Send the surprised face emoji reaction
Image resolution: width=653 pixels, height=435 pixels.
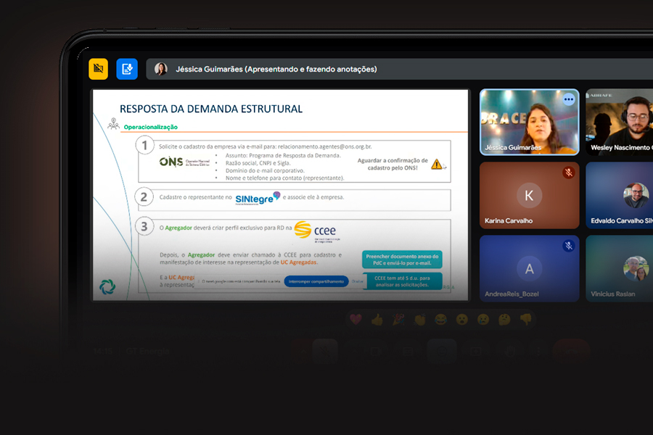tap(462, 319)
